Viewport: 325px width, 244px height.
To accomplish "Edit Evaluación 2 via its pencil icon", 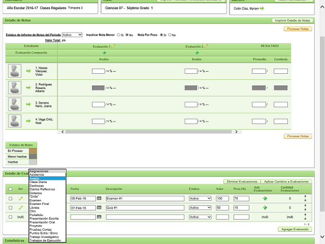I will pos(206,46).
